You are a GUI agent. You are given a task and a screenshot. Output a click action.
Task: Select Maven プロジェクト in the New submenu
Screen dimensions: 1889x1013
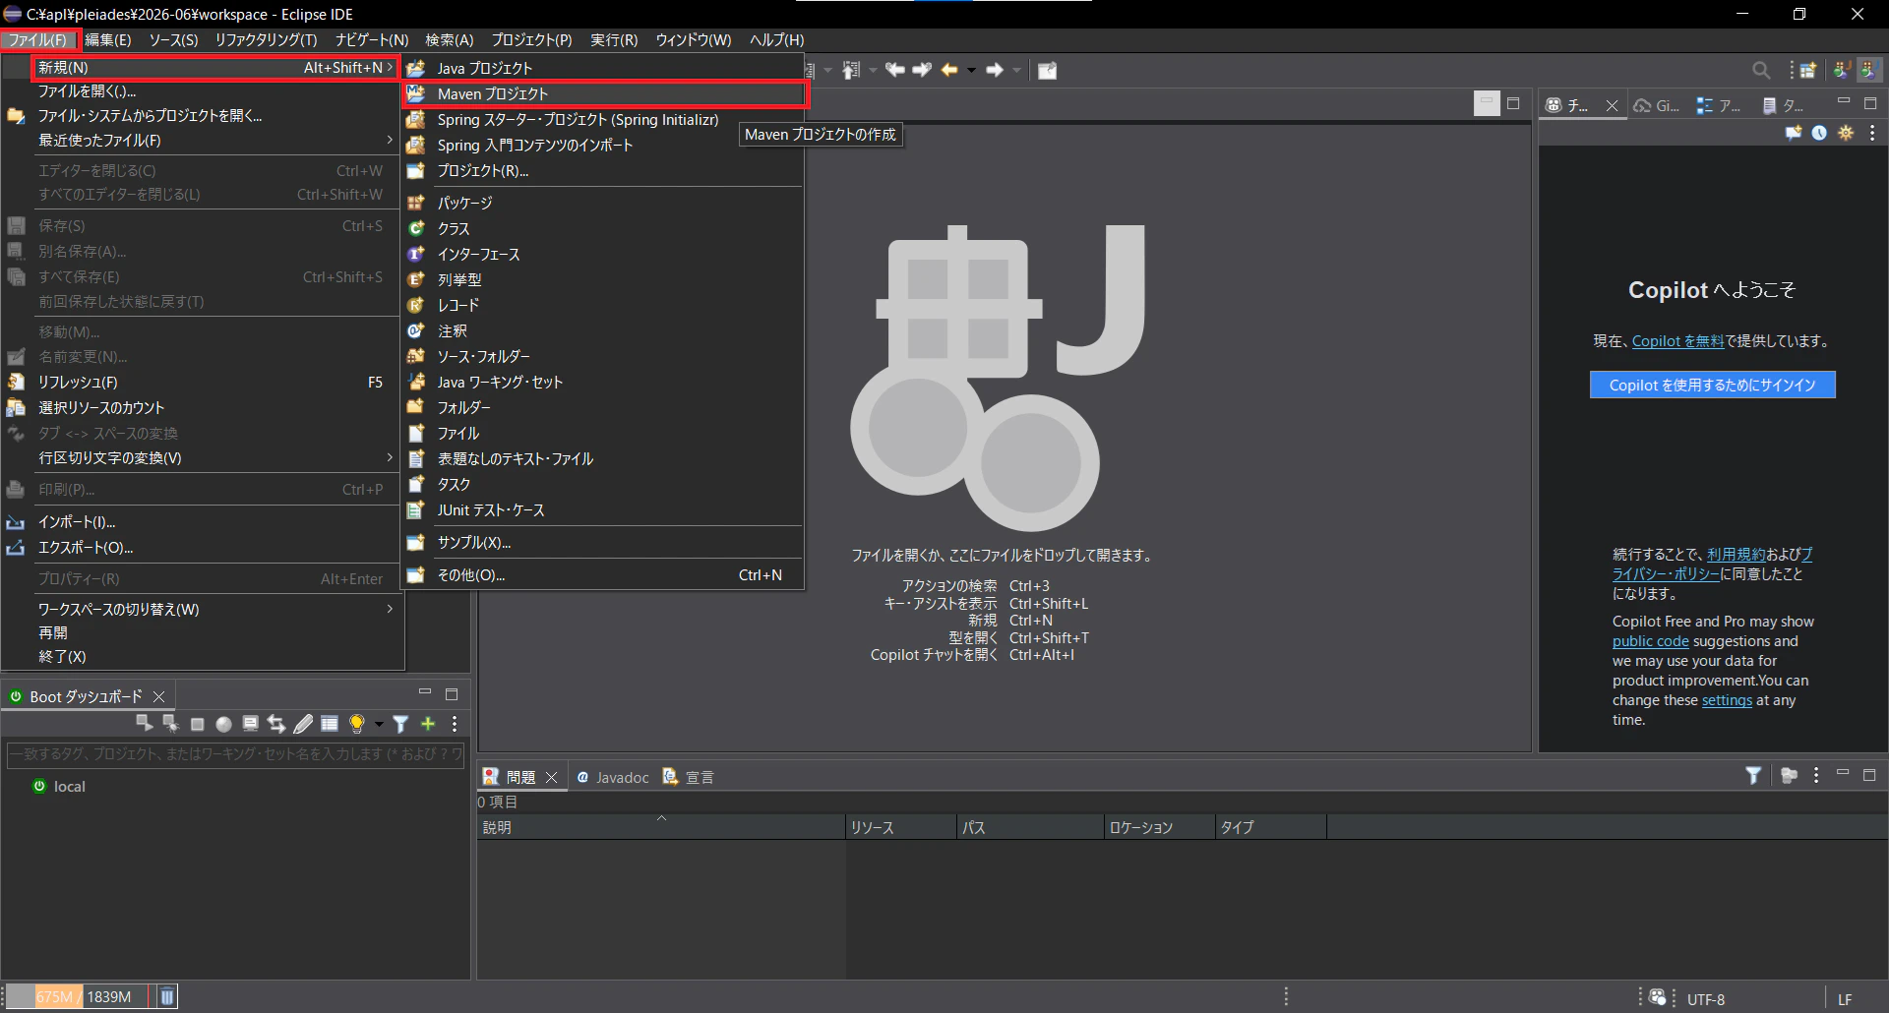point(604,94)
